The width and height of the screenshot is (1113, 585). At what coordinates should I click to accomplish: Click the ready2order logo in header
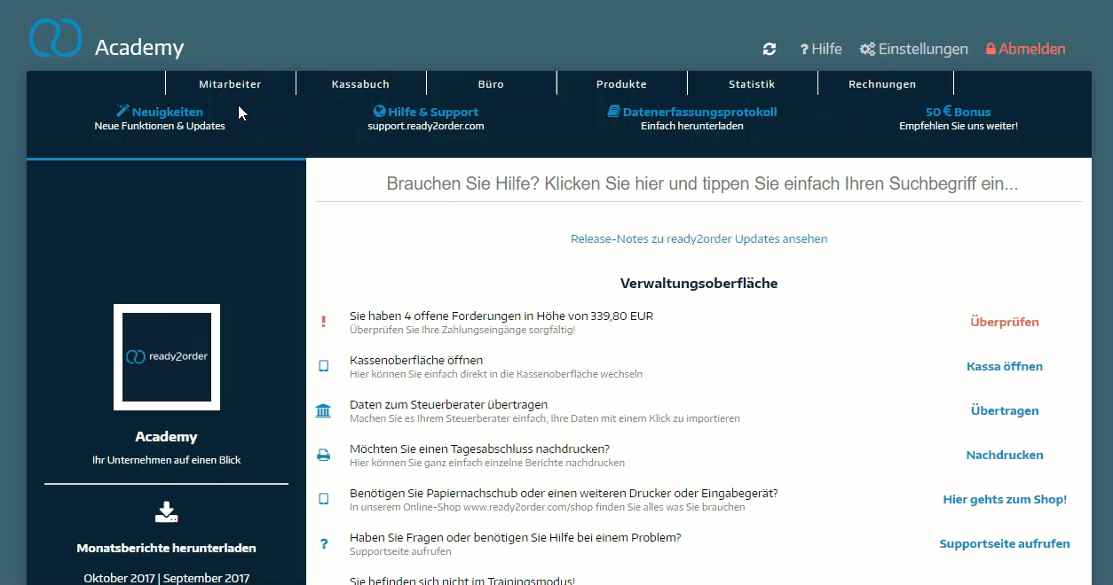(55, 36)
